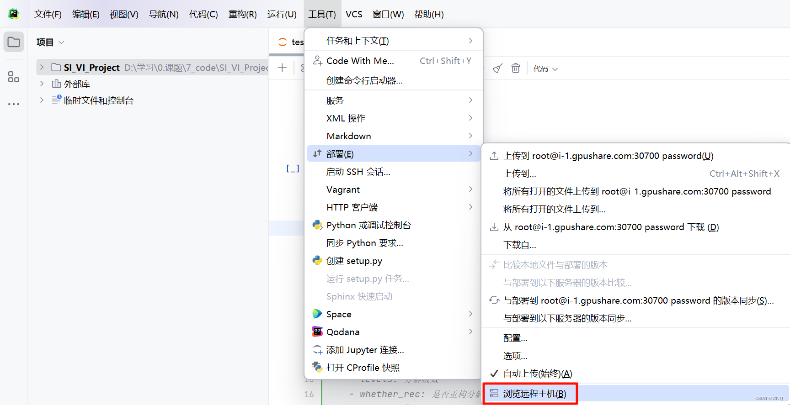Open the 导航 menu
The width and height of the screenshot is (790, 405).
pos(164,14)
